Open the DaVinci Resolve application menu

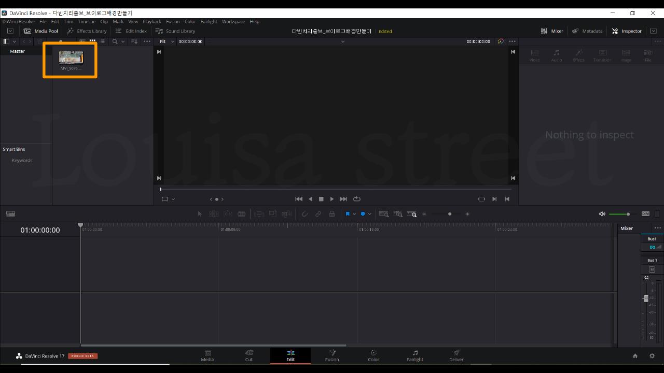click(19, 21)
